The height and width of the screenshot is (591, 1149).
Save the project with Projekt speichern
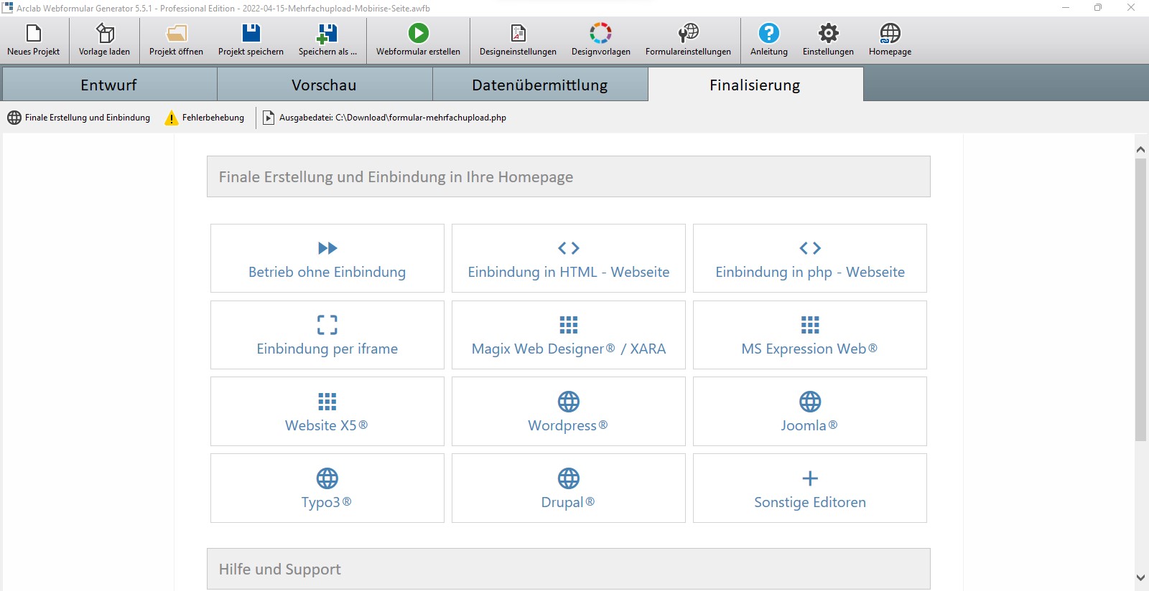click(251, 34)
